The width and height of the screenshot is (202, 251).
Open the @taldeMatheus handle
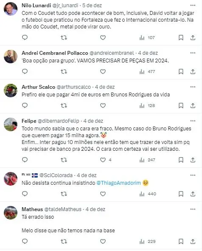click(63, 209)
